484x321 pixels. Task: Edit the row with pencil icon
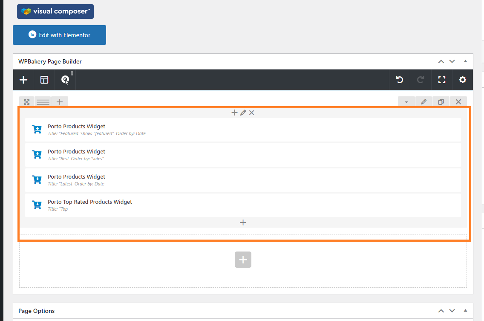[x=423, y=101]
